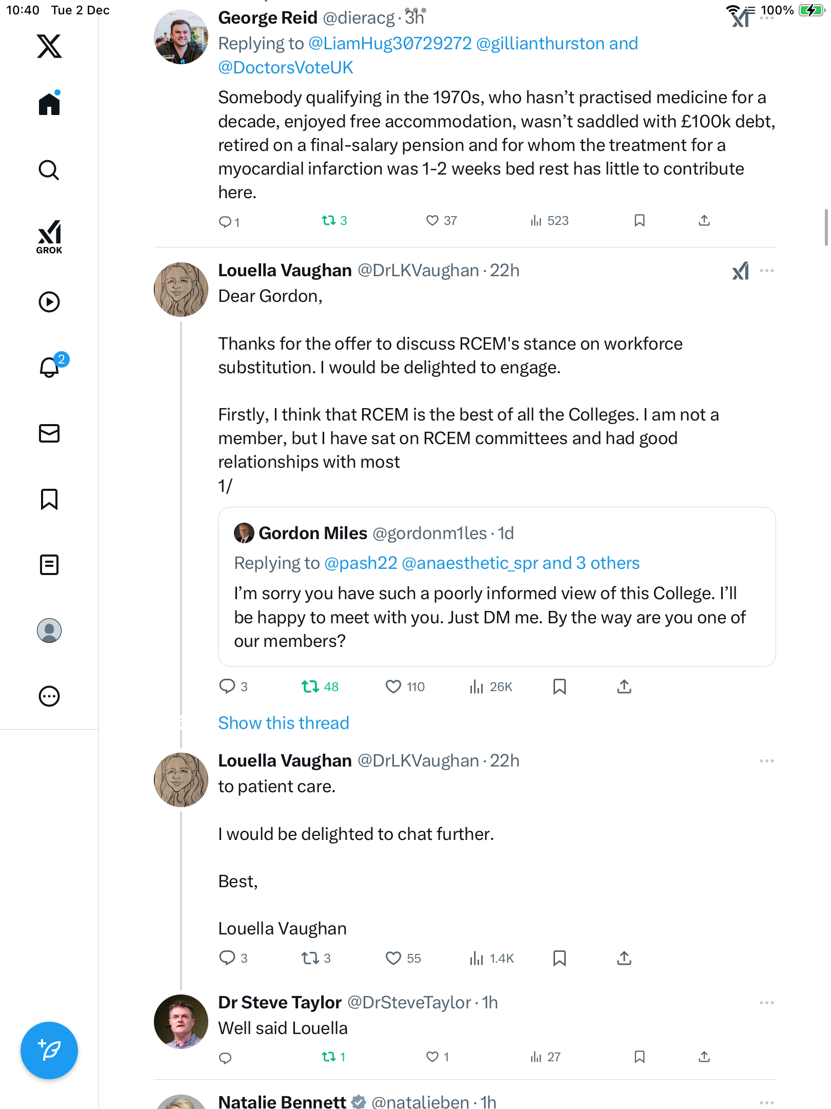Viewport: 831px width, 1109px height.
Task: Open the Video play icon in sidebar
Action: click(x=49, y=302)
